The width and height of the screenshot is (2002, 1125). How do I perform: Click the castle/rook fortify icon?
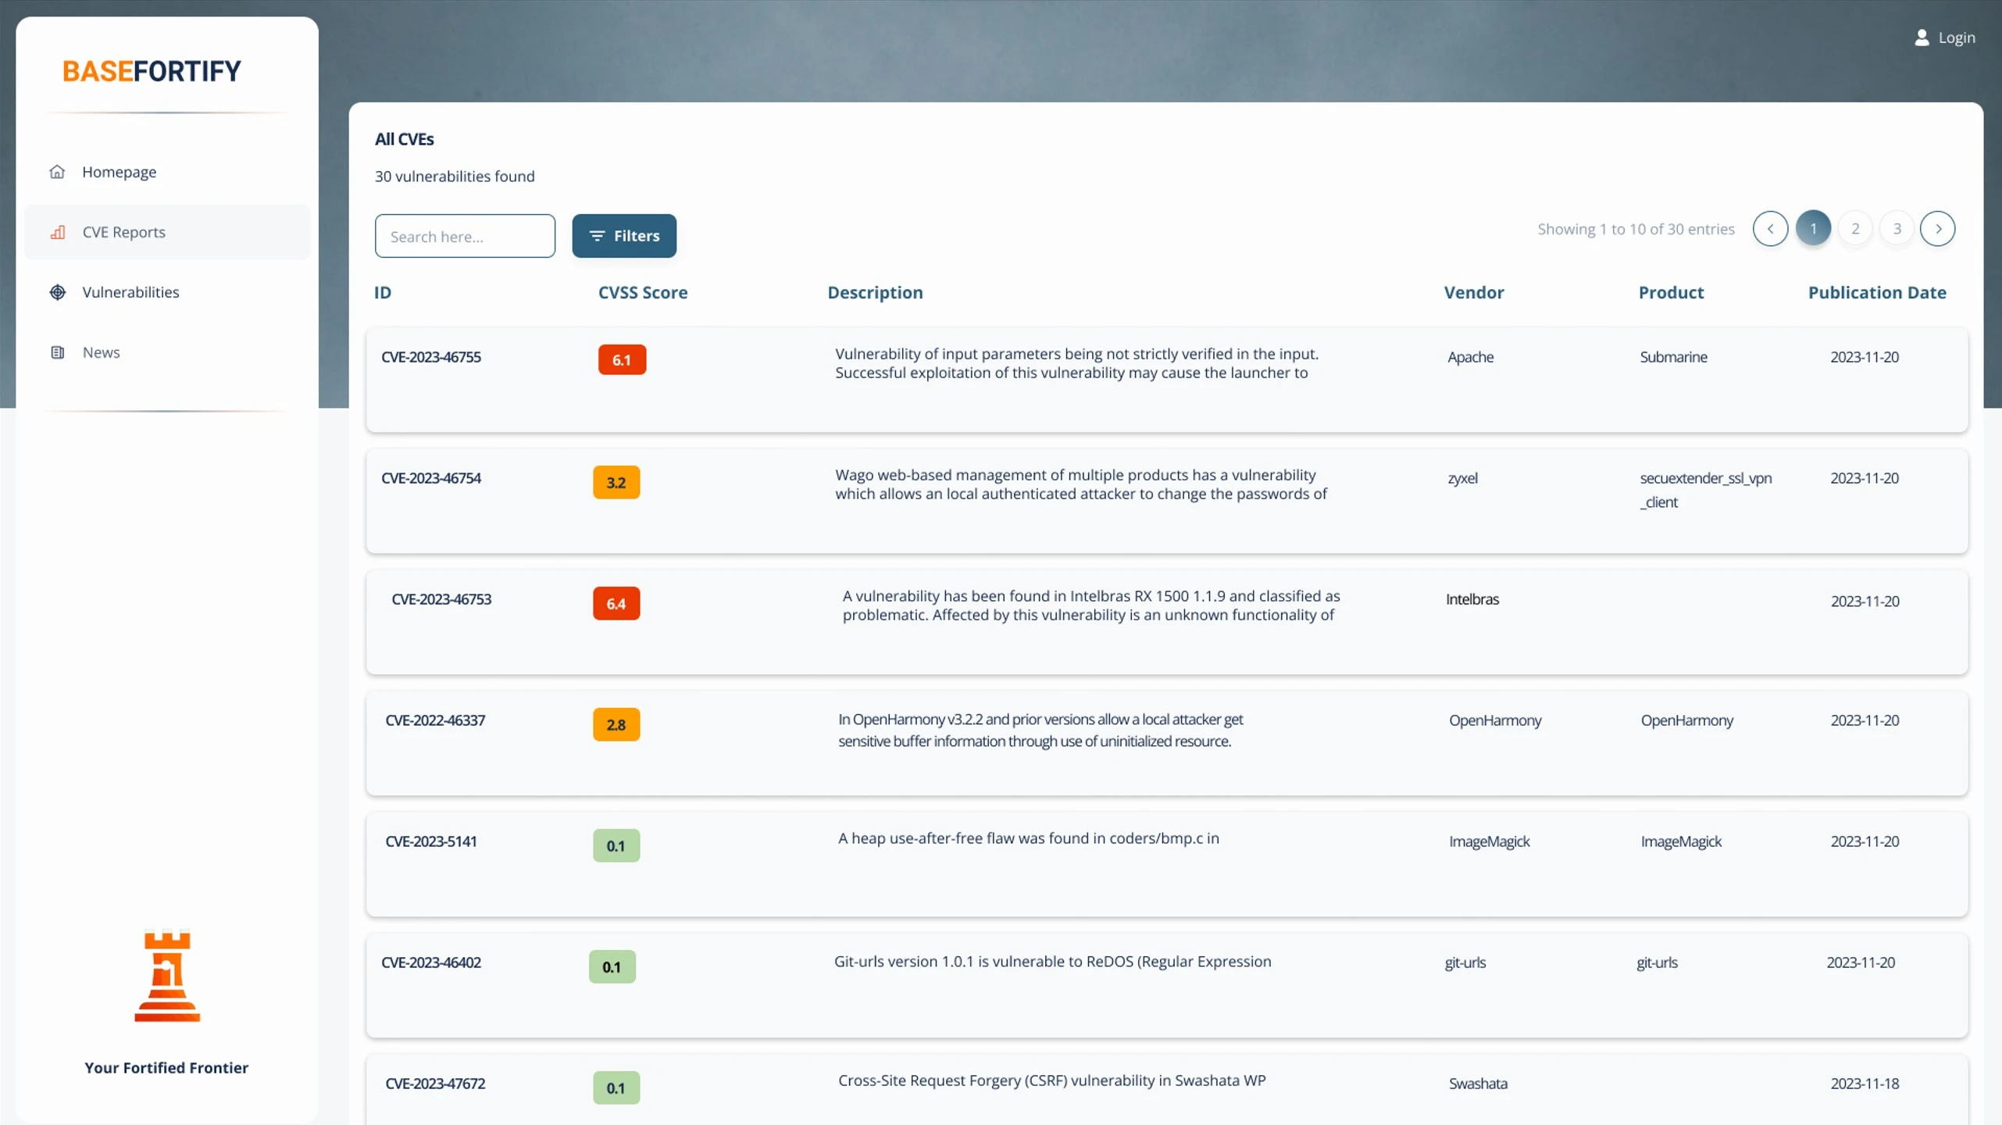[165, 978]
